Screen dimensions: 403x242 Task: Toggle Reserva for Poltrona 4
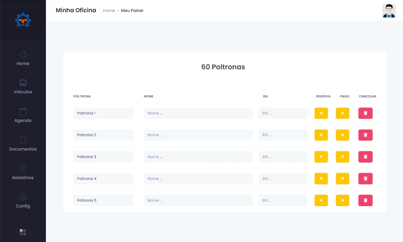coord(321,179)
